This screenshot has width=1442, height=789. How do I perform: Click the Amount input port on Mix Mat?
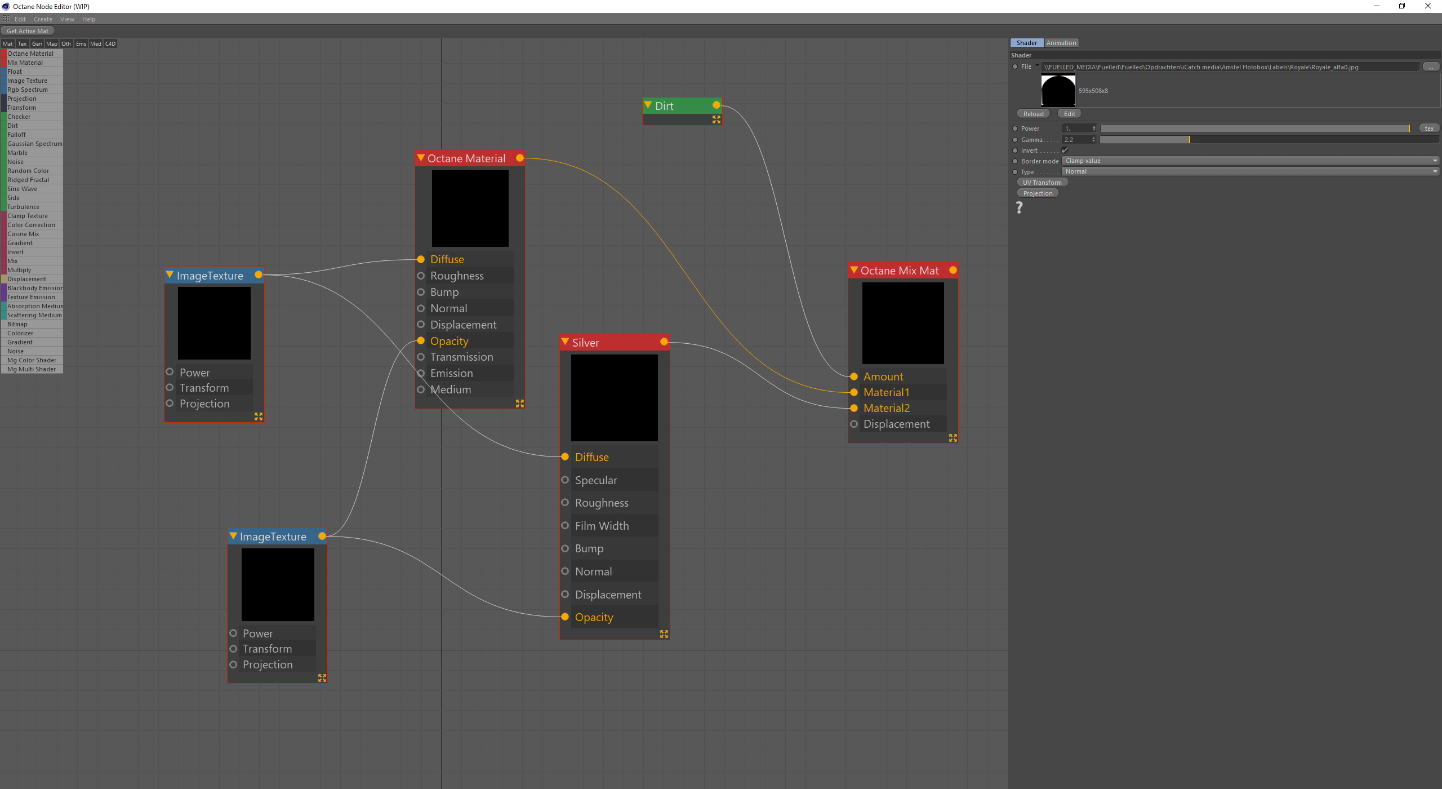pos(854,376)
